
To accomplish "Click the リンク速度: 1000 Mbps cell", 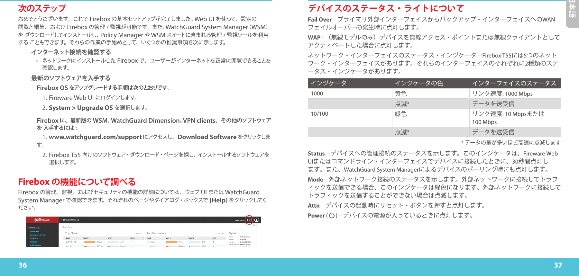I will [x=515, y=93].
